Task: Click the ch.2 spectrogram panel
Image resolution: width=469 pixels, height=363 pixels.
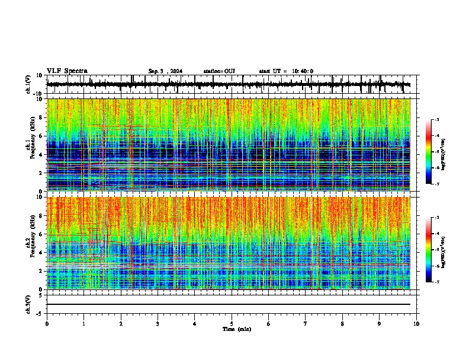Action: click(x=228, y=243)
